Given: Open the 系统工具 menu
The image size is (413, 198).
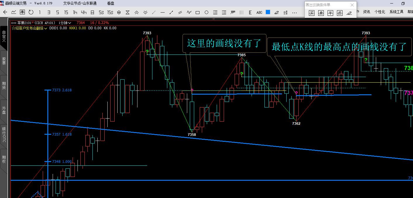Looking at the screenshot, I should (396, 12).
